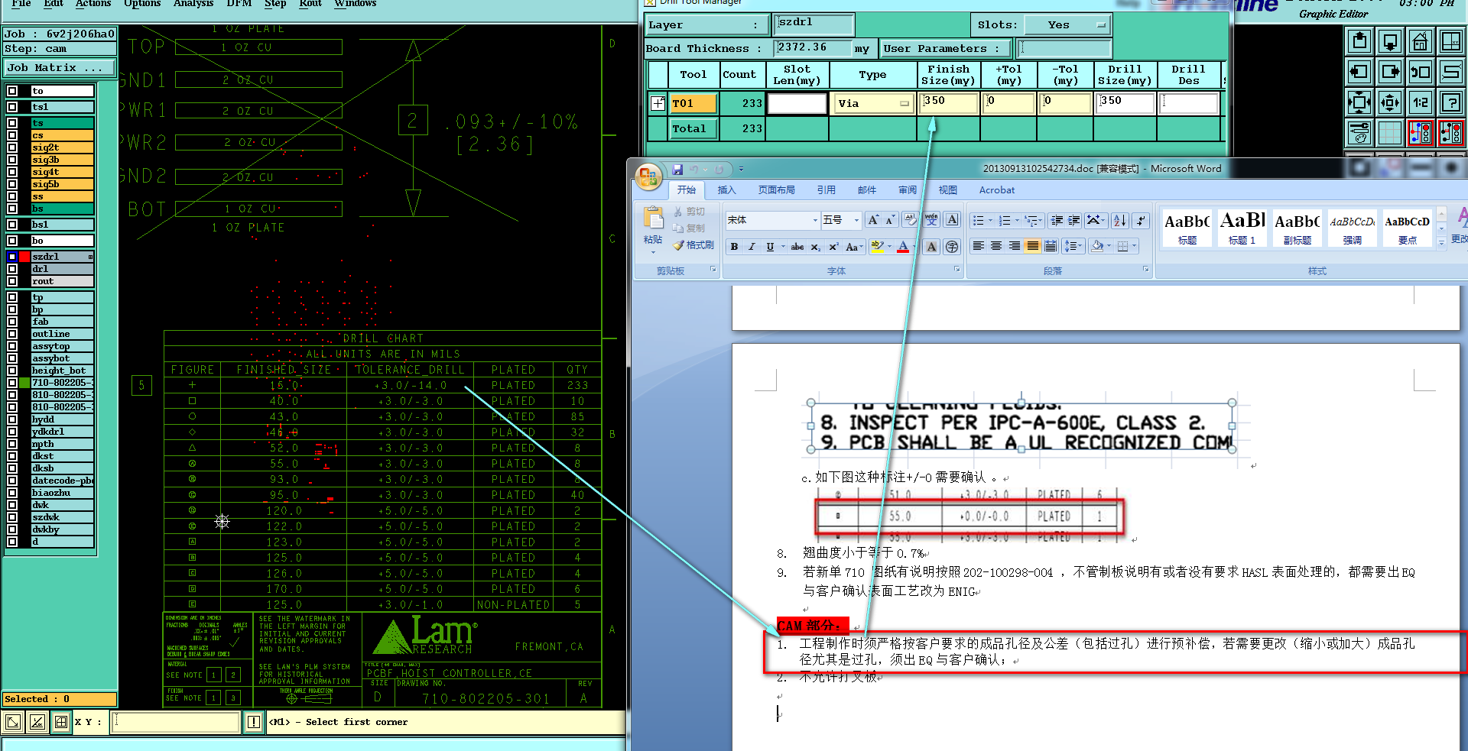
Task: Click the Paste clipboard icon in Word
Action: 653,219
